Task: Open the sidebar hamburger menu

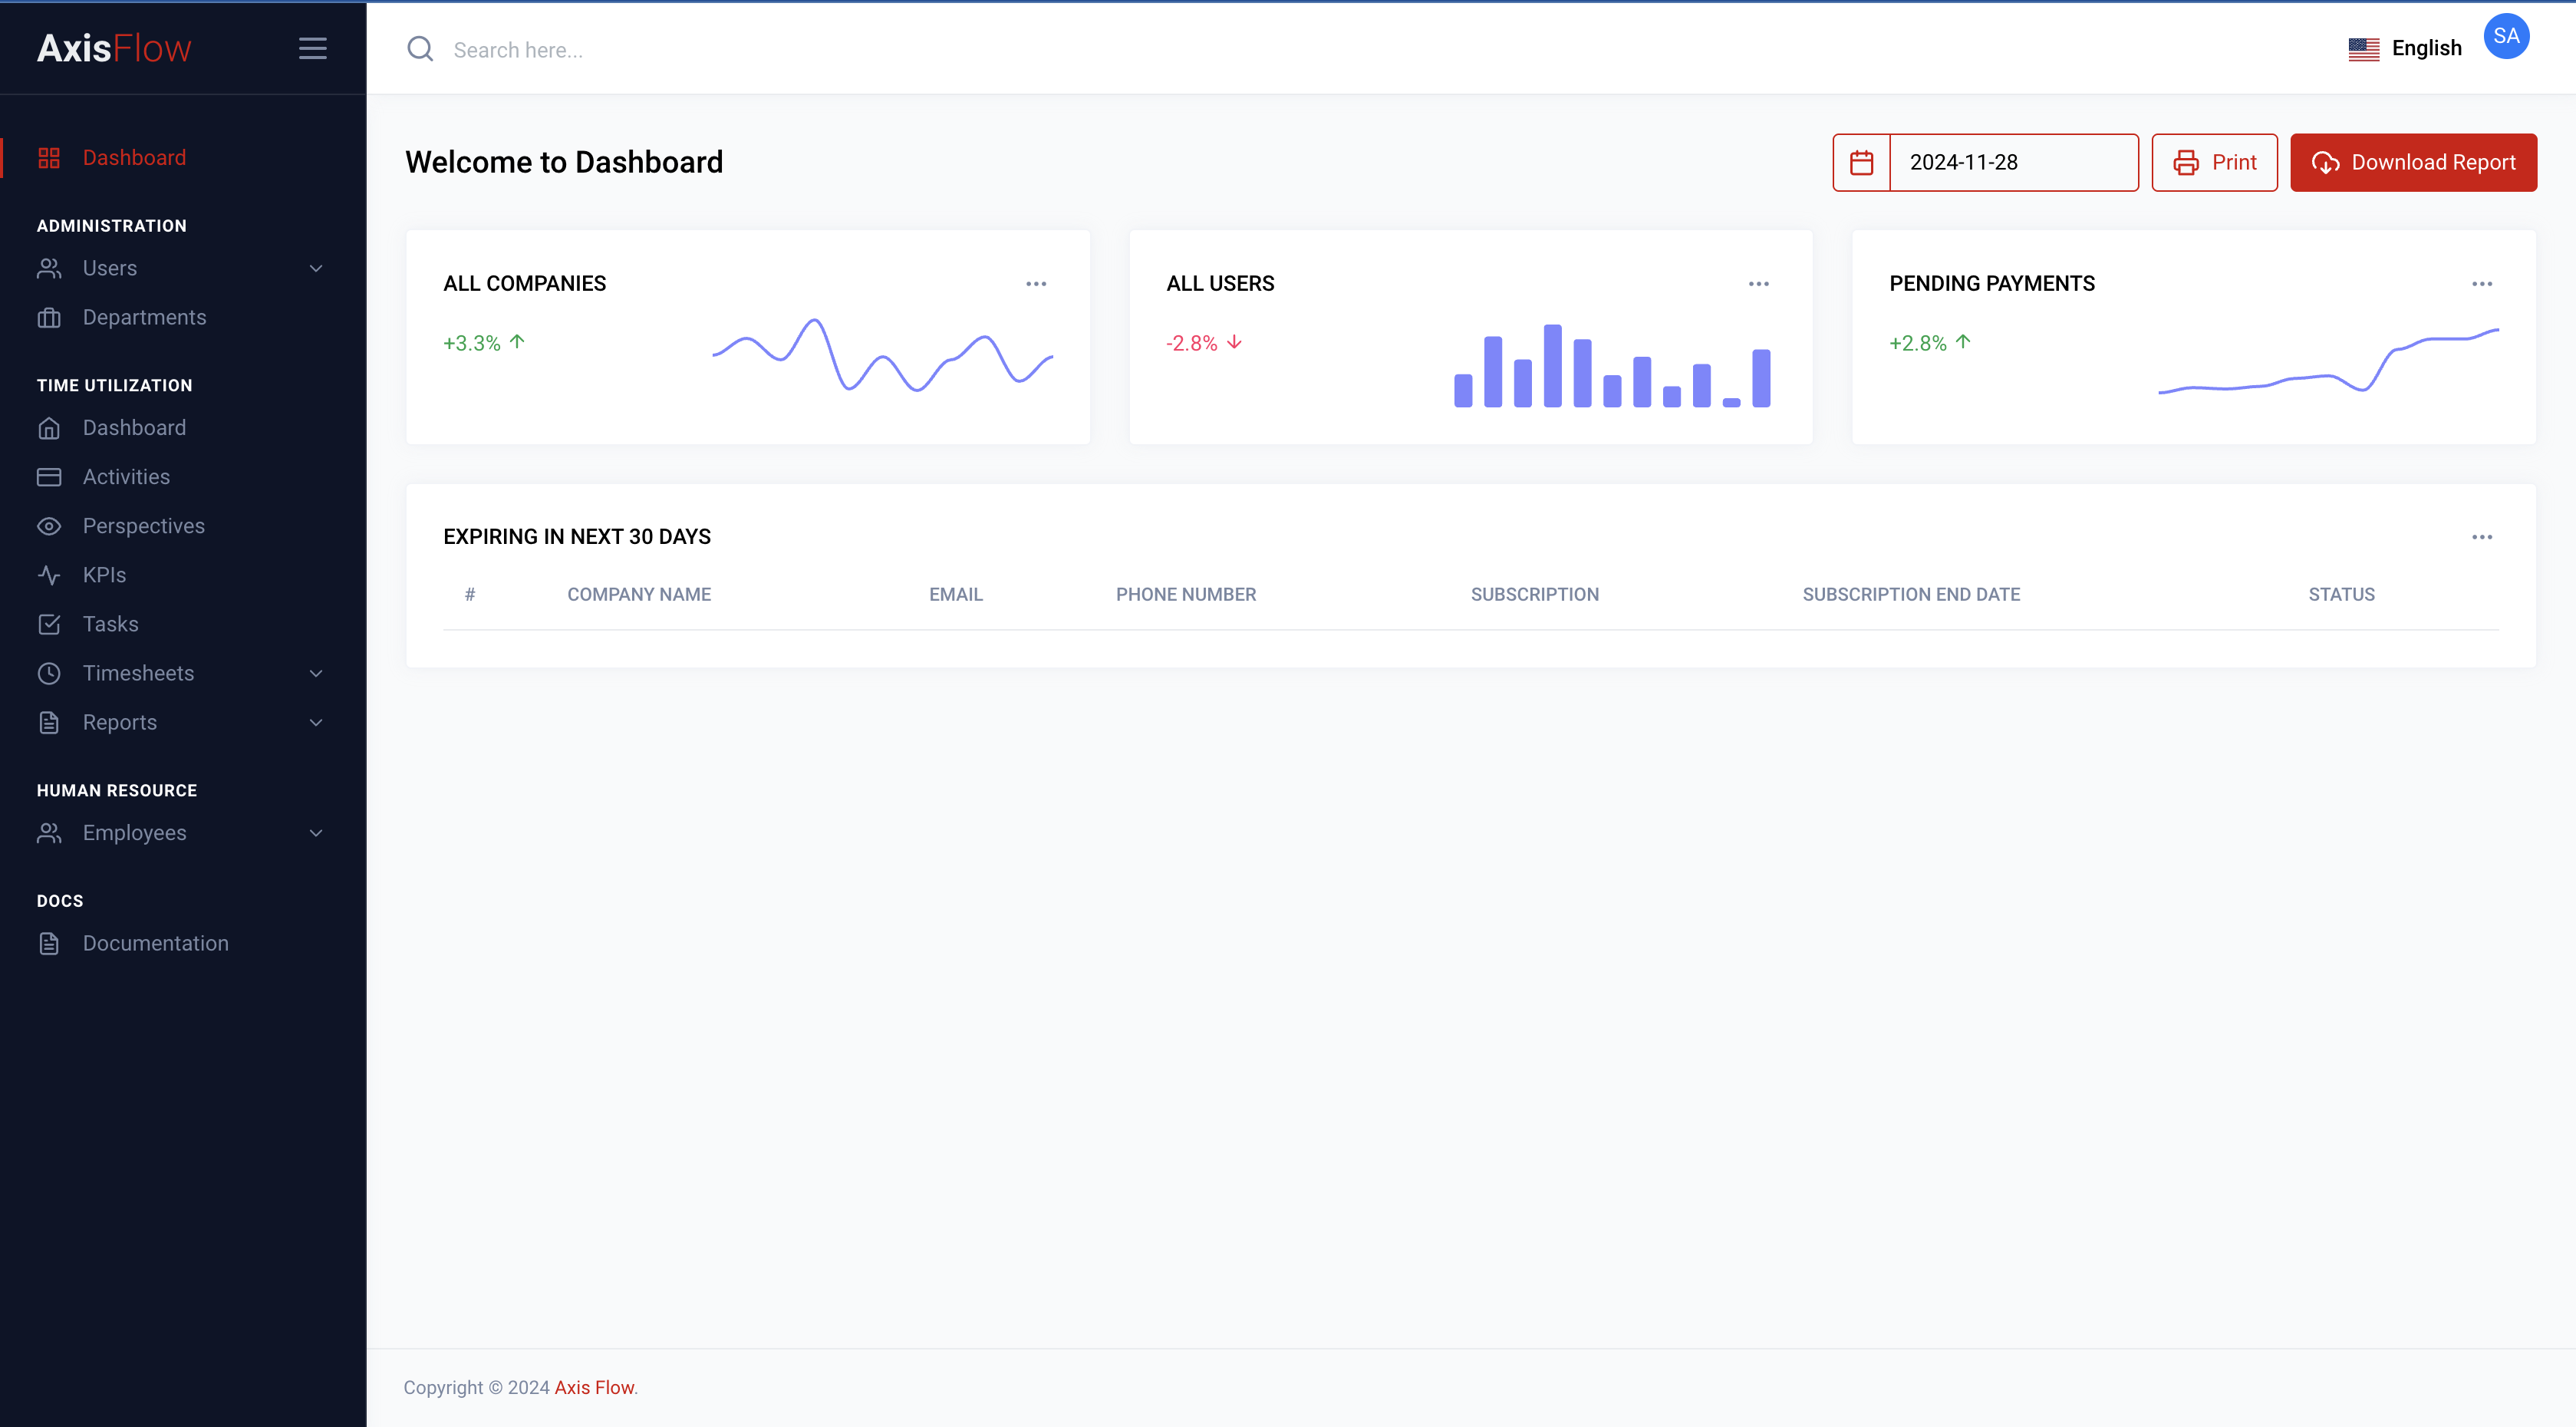Action: click(312, 48)
